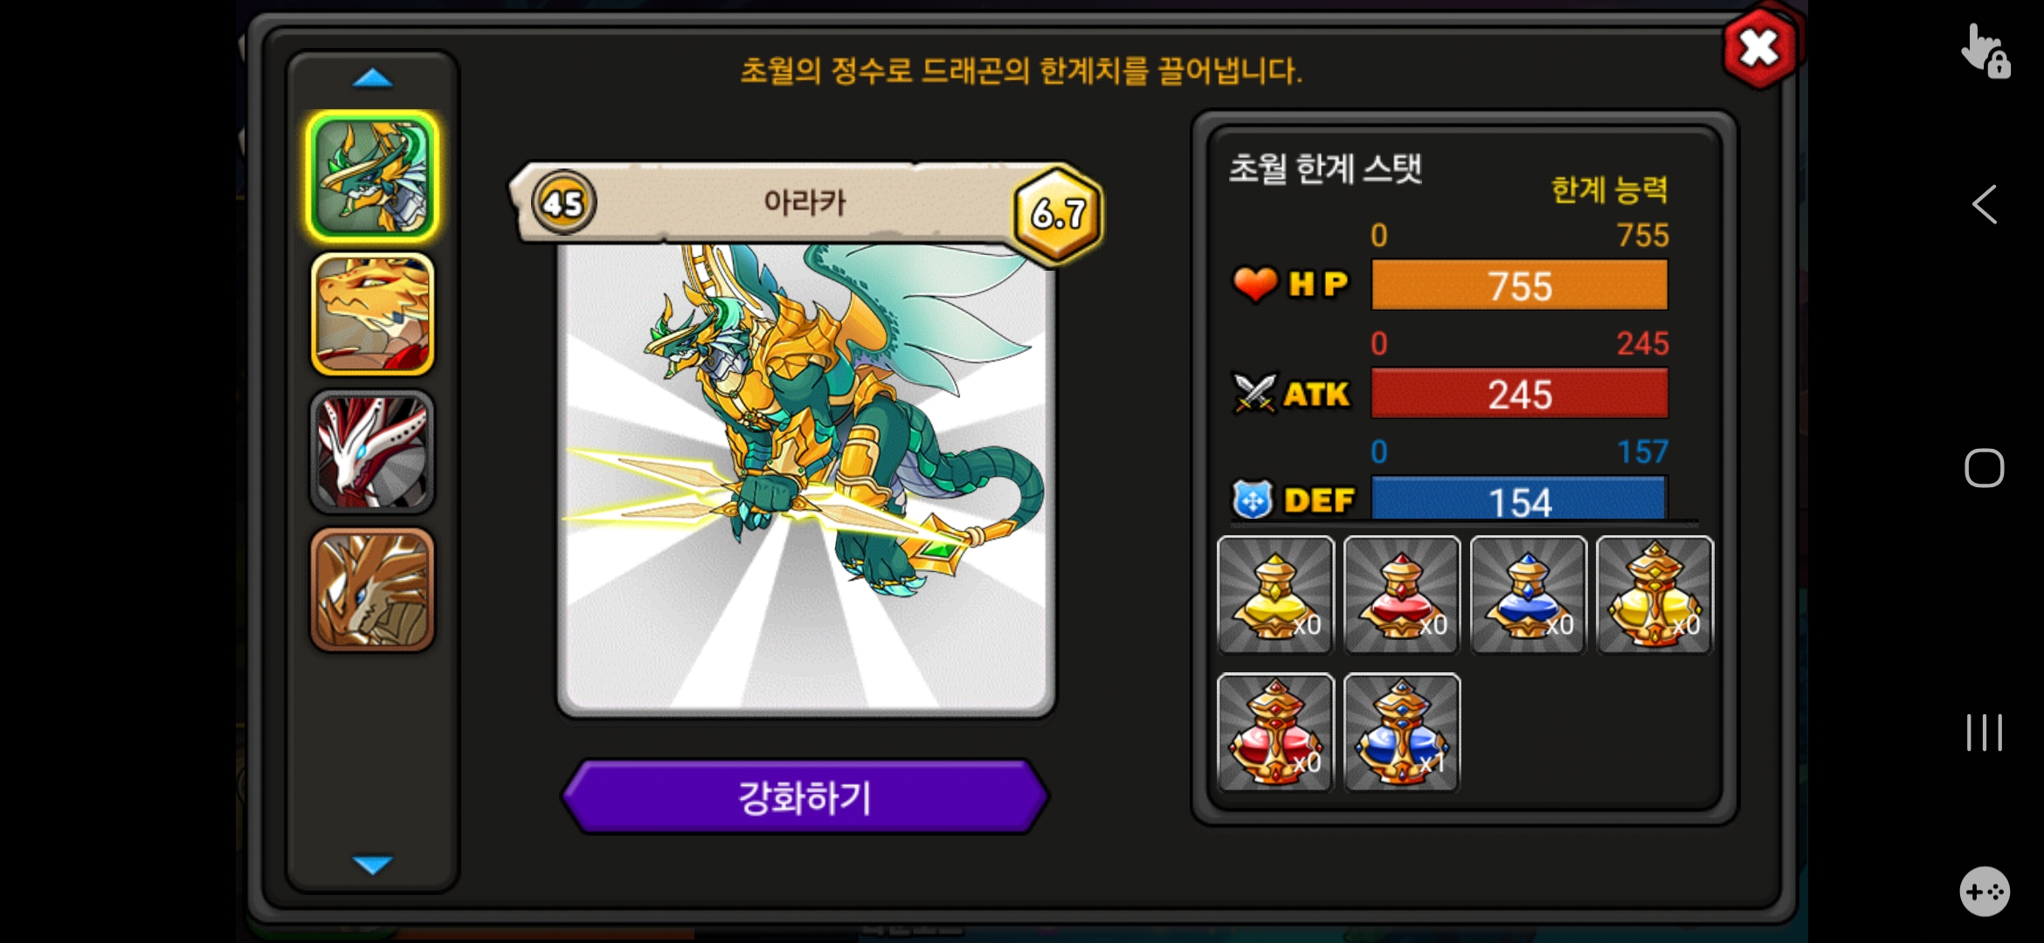Select the large yellow essence potion
Viewport: 2044px width, 943px height.
[1655, 595]
